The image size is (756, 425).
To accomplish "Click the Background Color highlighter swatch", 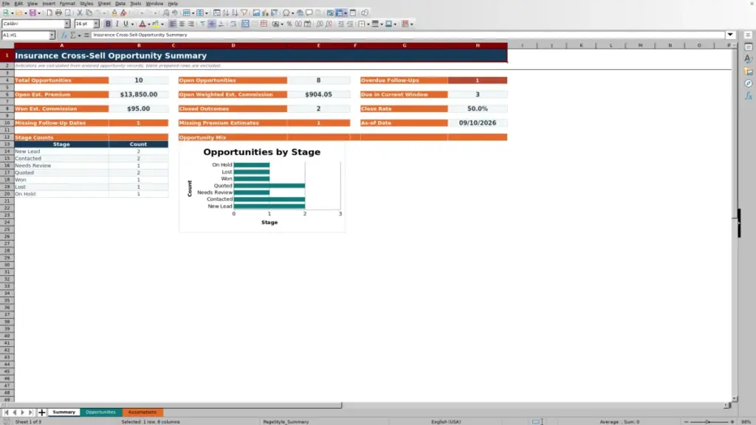I will 155,24.
